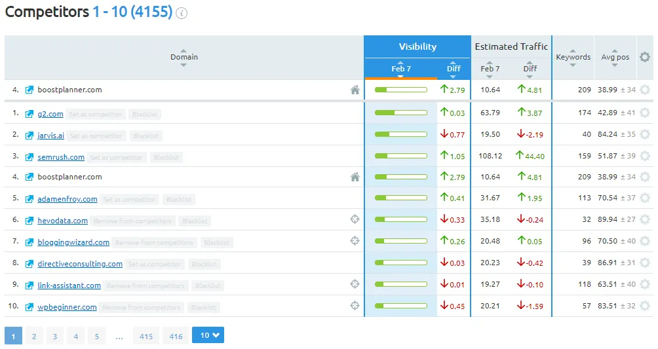
Task: Sort table by Domain column
Action: point(184,58)
